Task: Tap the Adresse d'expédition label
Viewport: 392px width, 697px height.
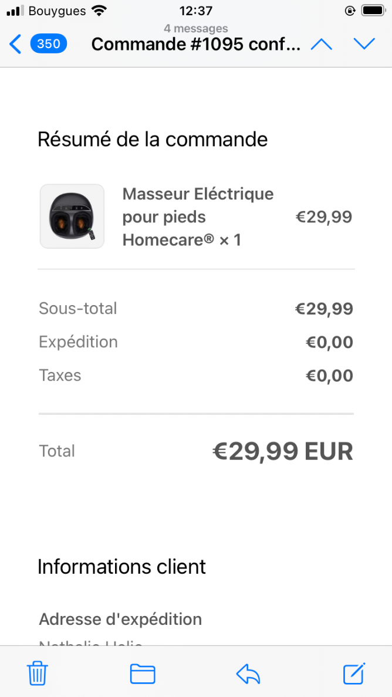Action: [x=120, y=619]
